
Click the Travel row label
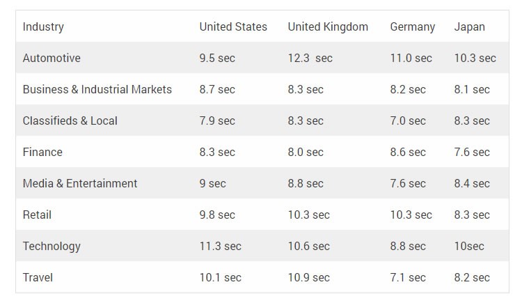coord(38,277)
